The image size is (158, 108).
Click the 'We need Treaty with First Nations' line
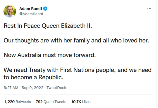coord(78,70)
